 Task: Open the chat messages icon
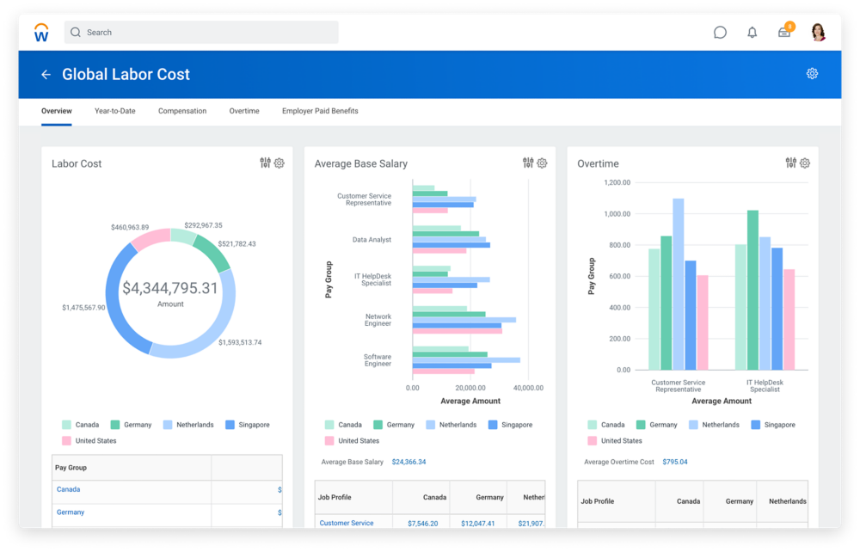tap(719, 32)
